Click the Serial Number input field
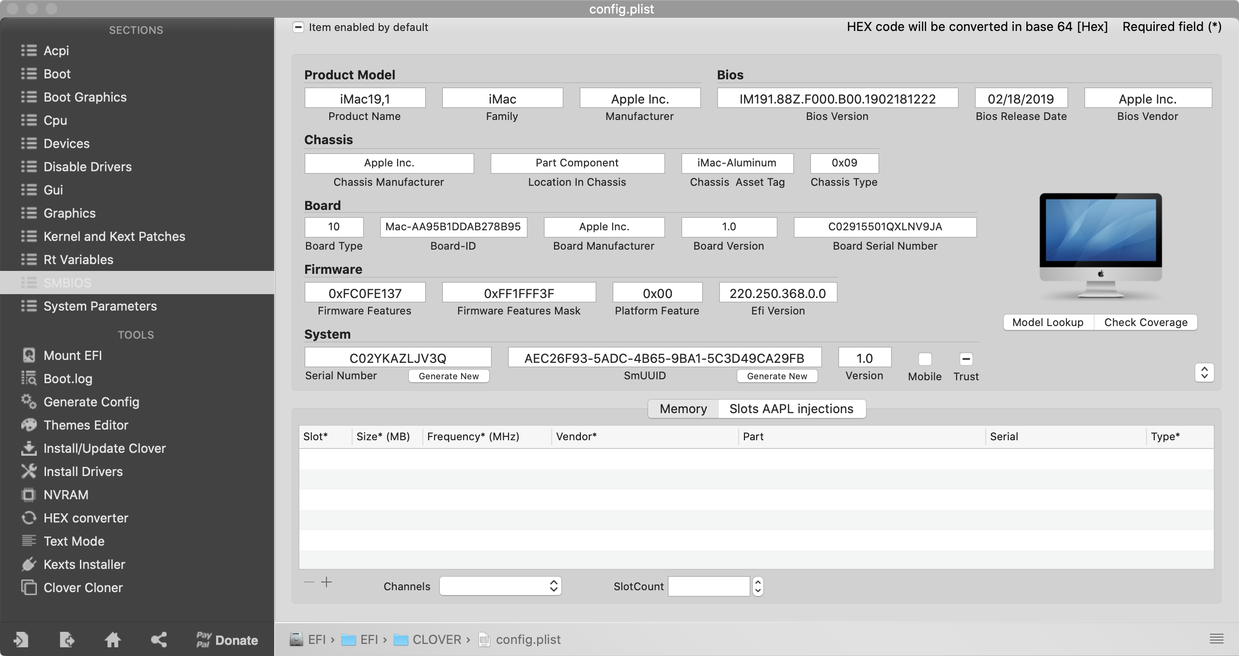Screen dimensions: 1239x656 coord(398,358)
